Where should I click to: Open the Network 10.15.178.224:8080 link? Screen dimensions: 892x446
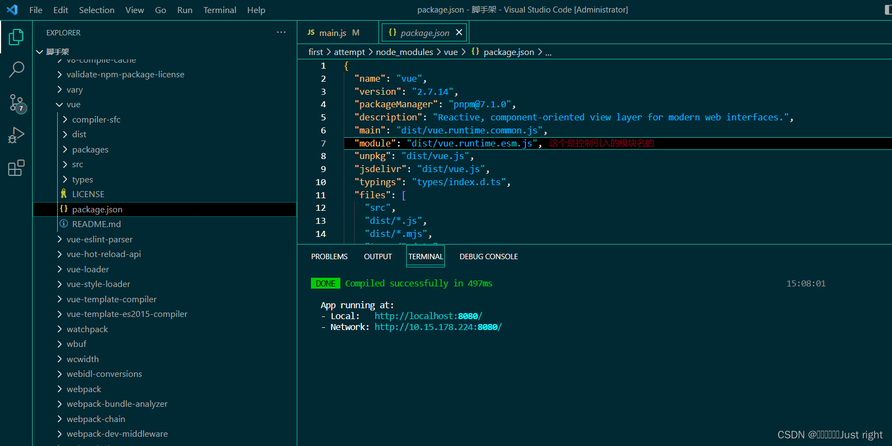[x=438, y=327]
